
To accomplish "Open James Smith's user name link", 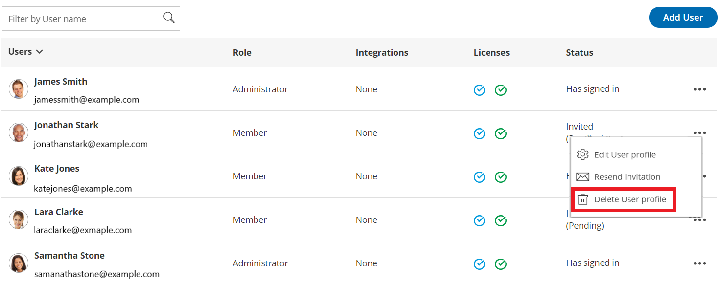I will [x=61, y=82].
